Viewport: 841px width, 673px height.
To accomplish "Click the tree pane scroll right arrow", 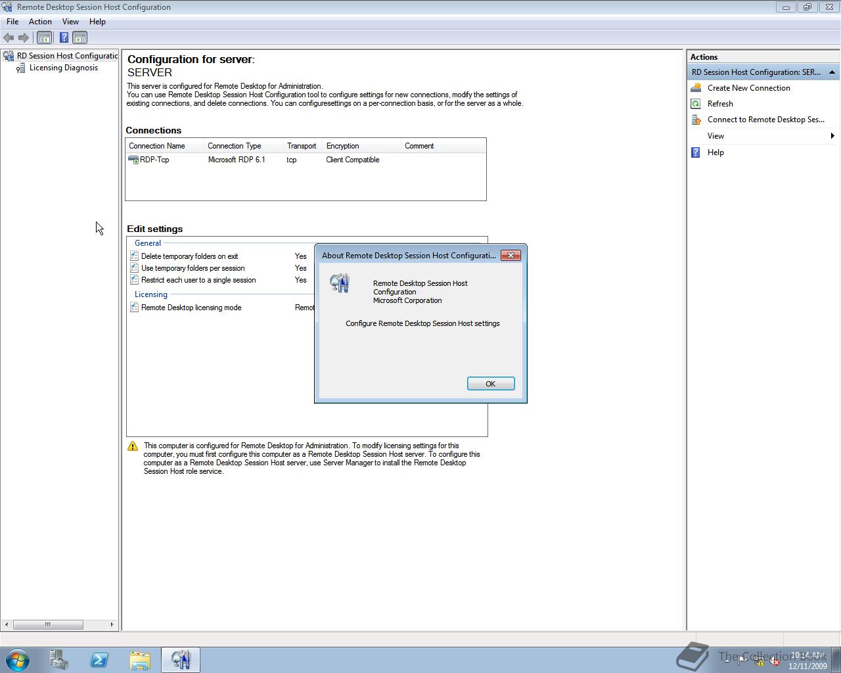I will (x=112, y=624).
